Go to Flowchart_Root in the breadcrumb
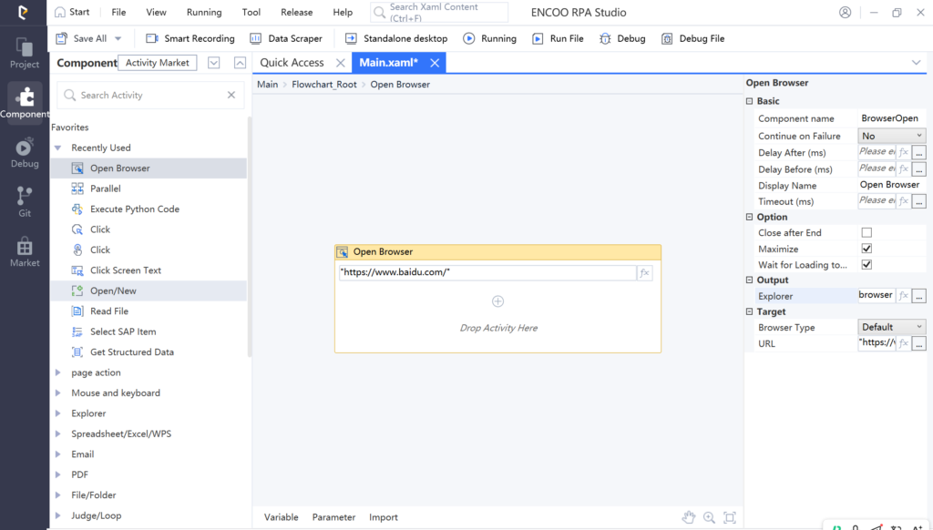The image size is (933, 530). tap(324, 85)
